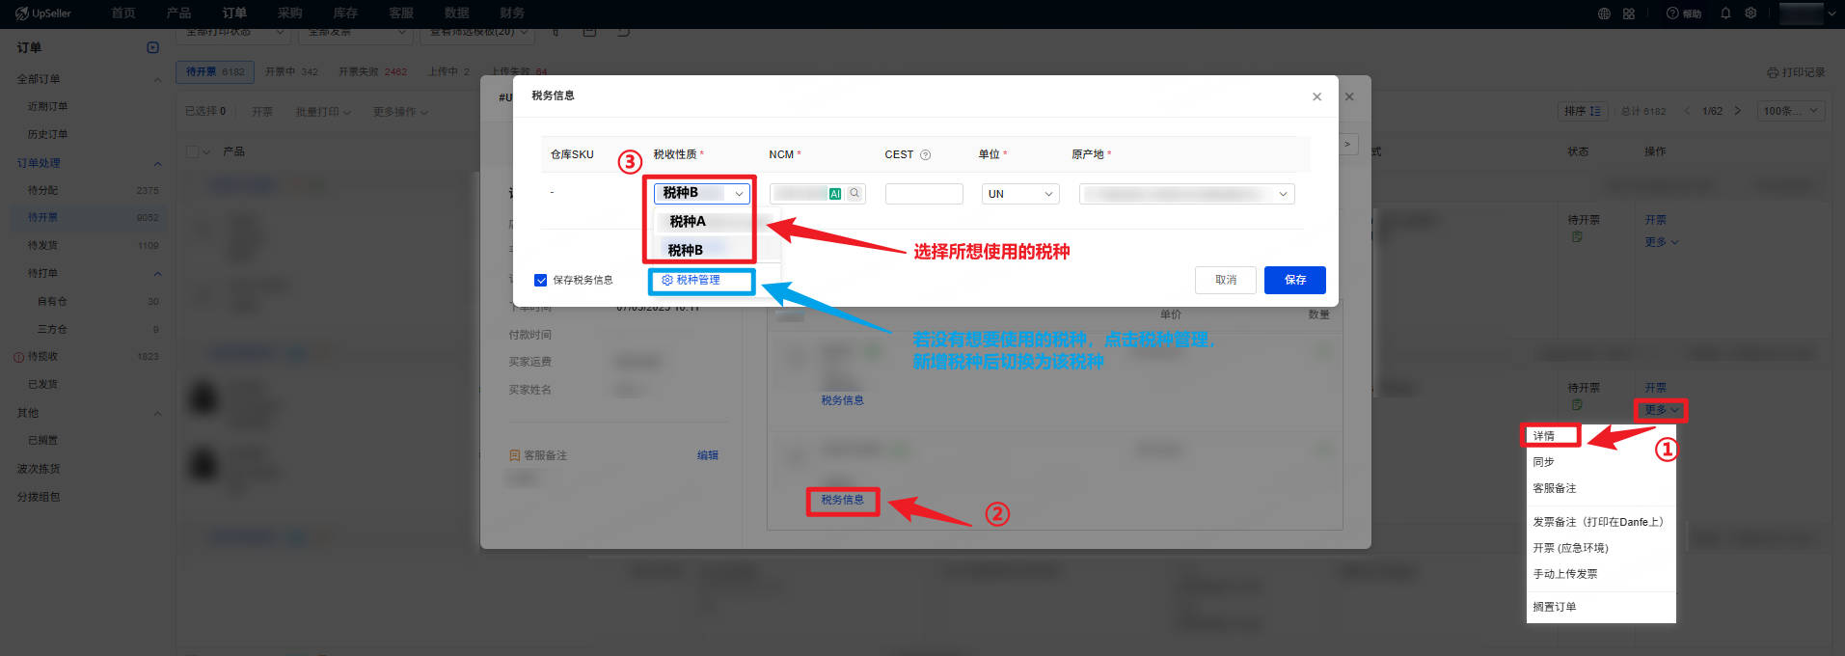
Task: Open the language globe icon
Action: [x=1604, y=14]
